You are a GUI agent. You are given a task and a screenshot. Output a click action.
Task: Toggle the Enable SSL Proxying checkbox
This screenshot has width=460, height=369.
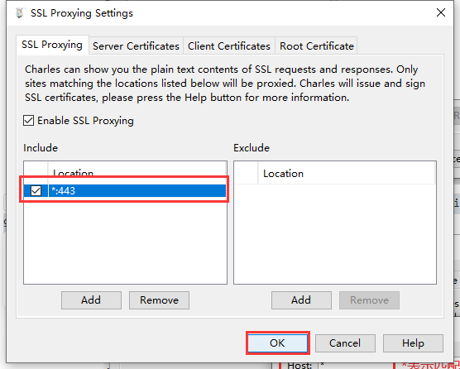(28, 121)
